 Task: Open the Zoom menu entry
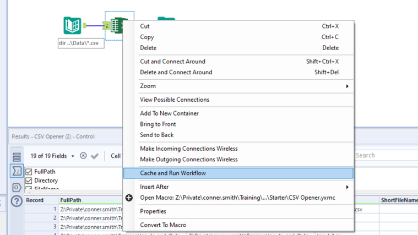pyautogui.click(x=238, y=86)
